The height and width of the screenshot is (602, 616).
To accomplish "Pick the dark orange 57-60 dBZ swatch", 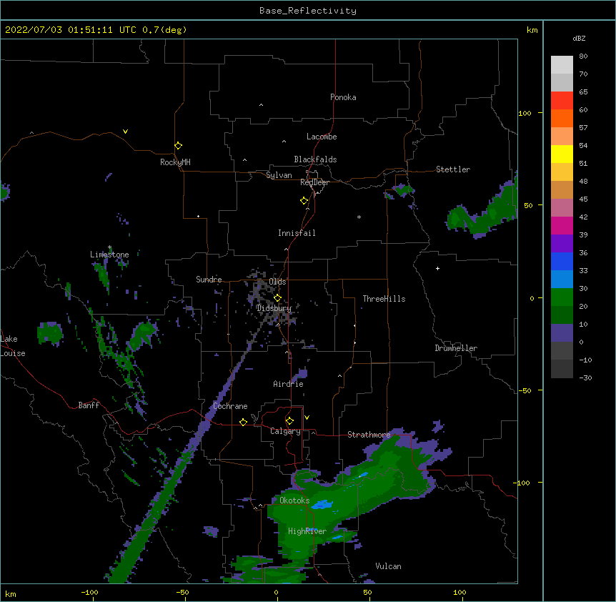I will [x=562, y=118].
